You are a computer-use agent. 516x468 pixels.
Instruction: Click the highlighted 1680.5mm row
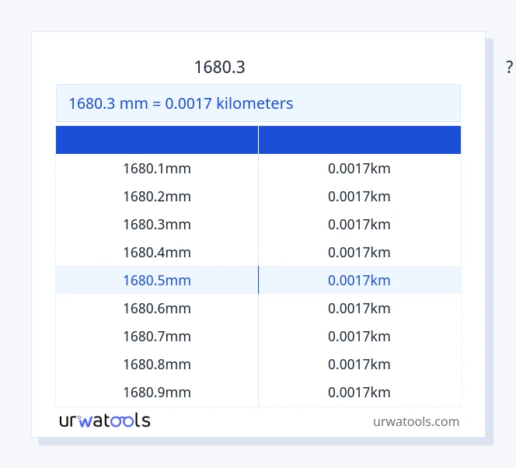[157, 281]
